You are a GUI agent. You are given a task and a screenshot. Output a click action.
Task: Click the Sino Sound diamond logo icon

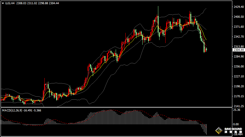point(218,131)
